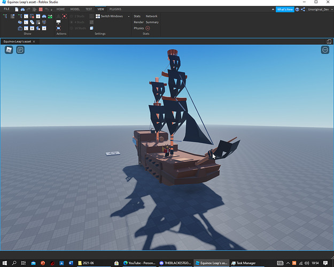The image size is (334, 267).
Task: Click the New file icon in quick access bar
Action: [x=17, y=9]
